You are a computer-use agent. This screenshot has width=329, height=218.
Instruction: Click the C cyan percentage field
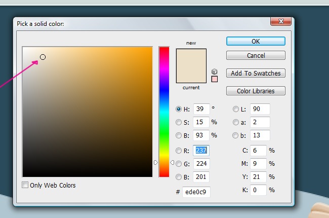[258, 151]
